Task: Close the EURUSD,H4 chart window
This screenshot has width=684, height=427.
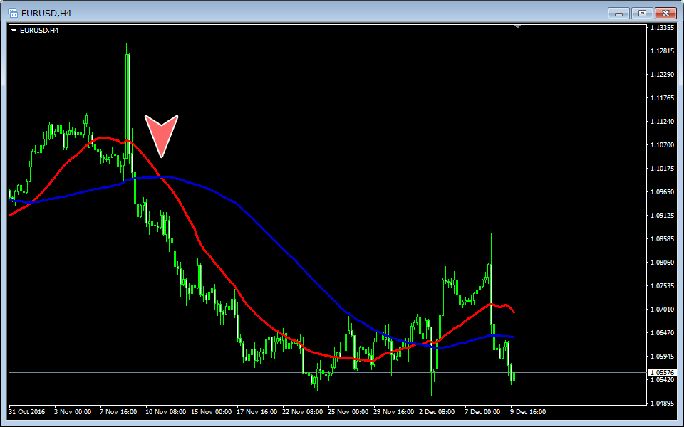Action: click(x=665, y=13)
